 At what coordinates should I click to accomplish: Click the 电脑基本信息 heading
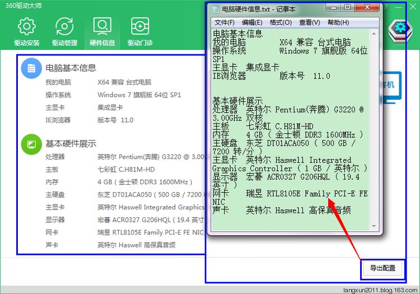71,68
